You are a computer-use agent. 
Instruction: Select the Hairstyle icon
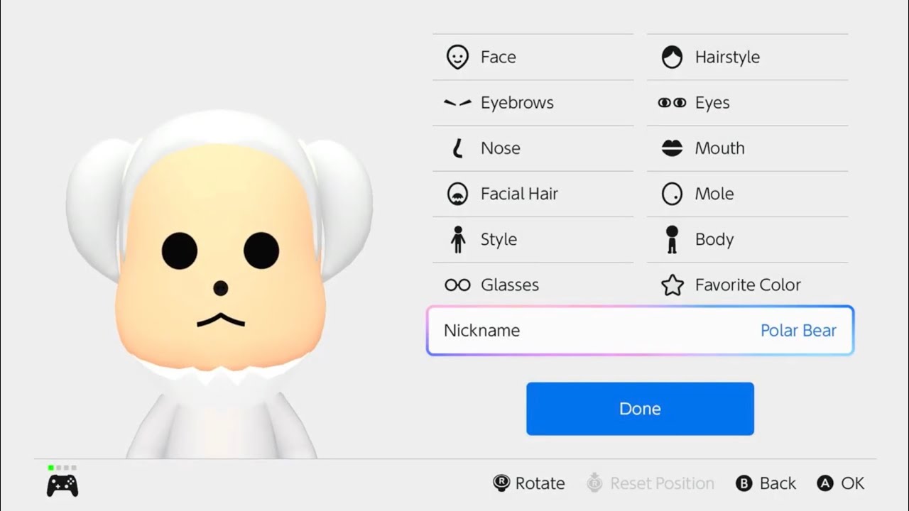672,57
